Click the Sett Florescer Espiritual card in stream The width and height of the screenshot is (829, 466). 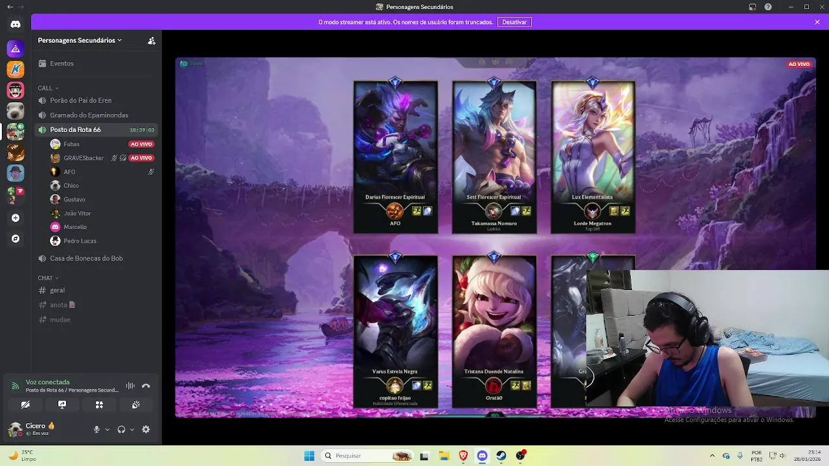point(494,157)
